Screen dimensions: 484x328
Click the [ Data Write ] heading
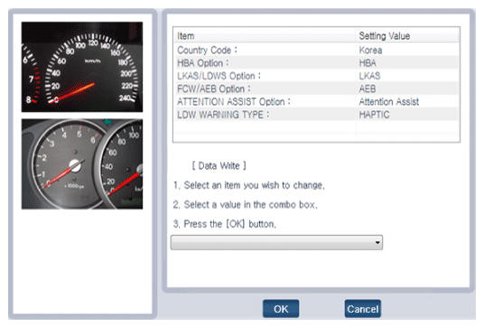(x=219, y=166)
